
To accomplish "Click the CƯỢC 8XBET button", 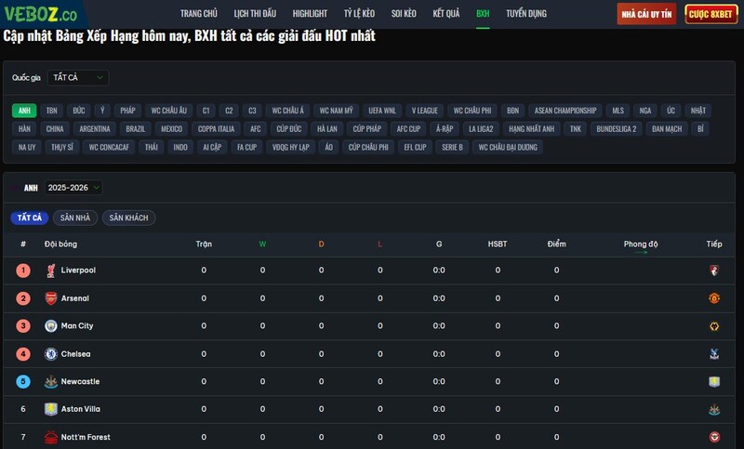I will pyautogui.click(x=711, y=14).
